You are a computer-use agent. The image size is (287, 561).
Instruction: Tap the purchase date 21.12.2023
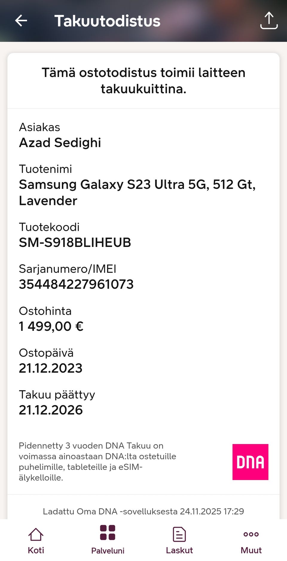click(51, 368)
